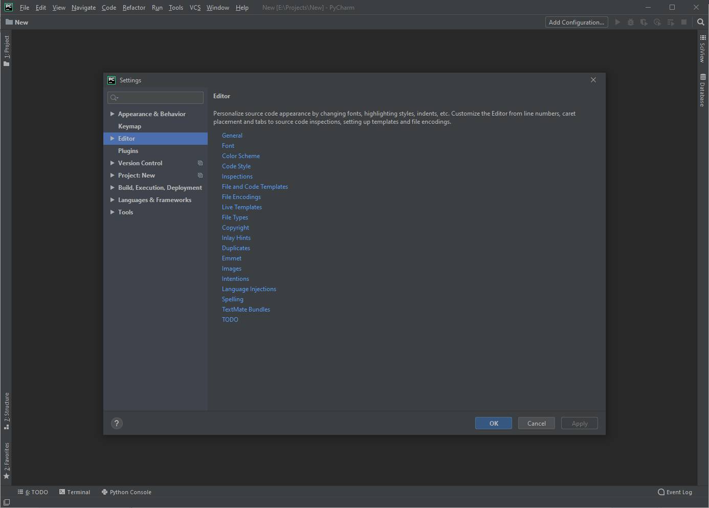Click the New project breadcrumb

click(x=17, y=22)
